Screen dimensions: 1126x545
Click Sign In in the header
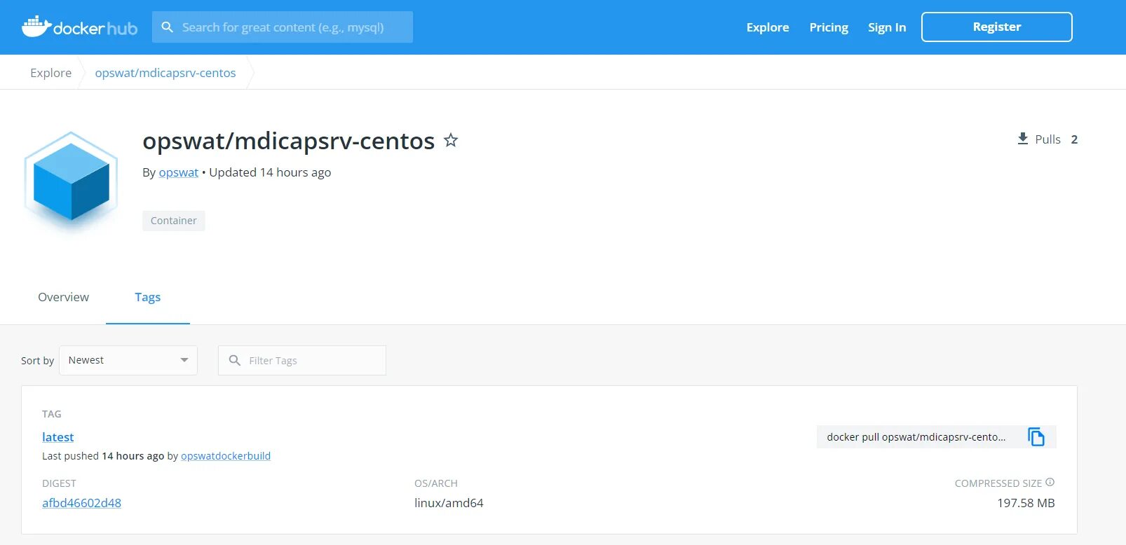(x=887, y=27)
